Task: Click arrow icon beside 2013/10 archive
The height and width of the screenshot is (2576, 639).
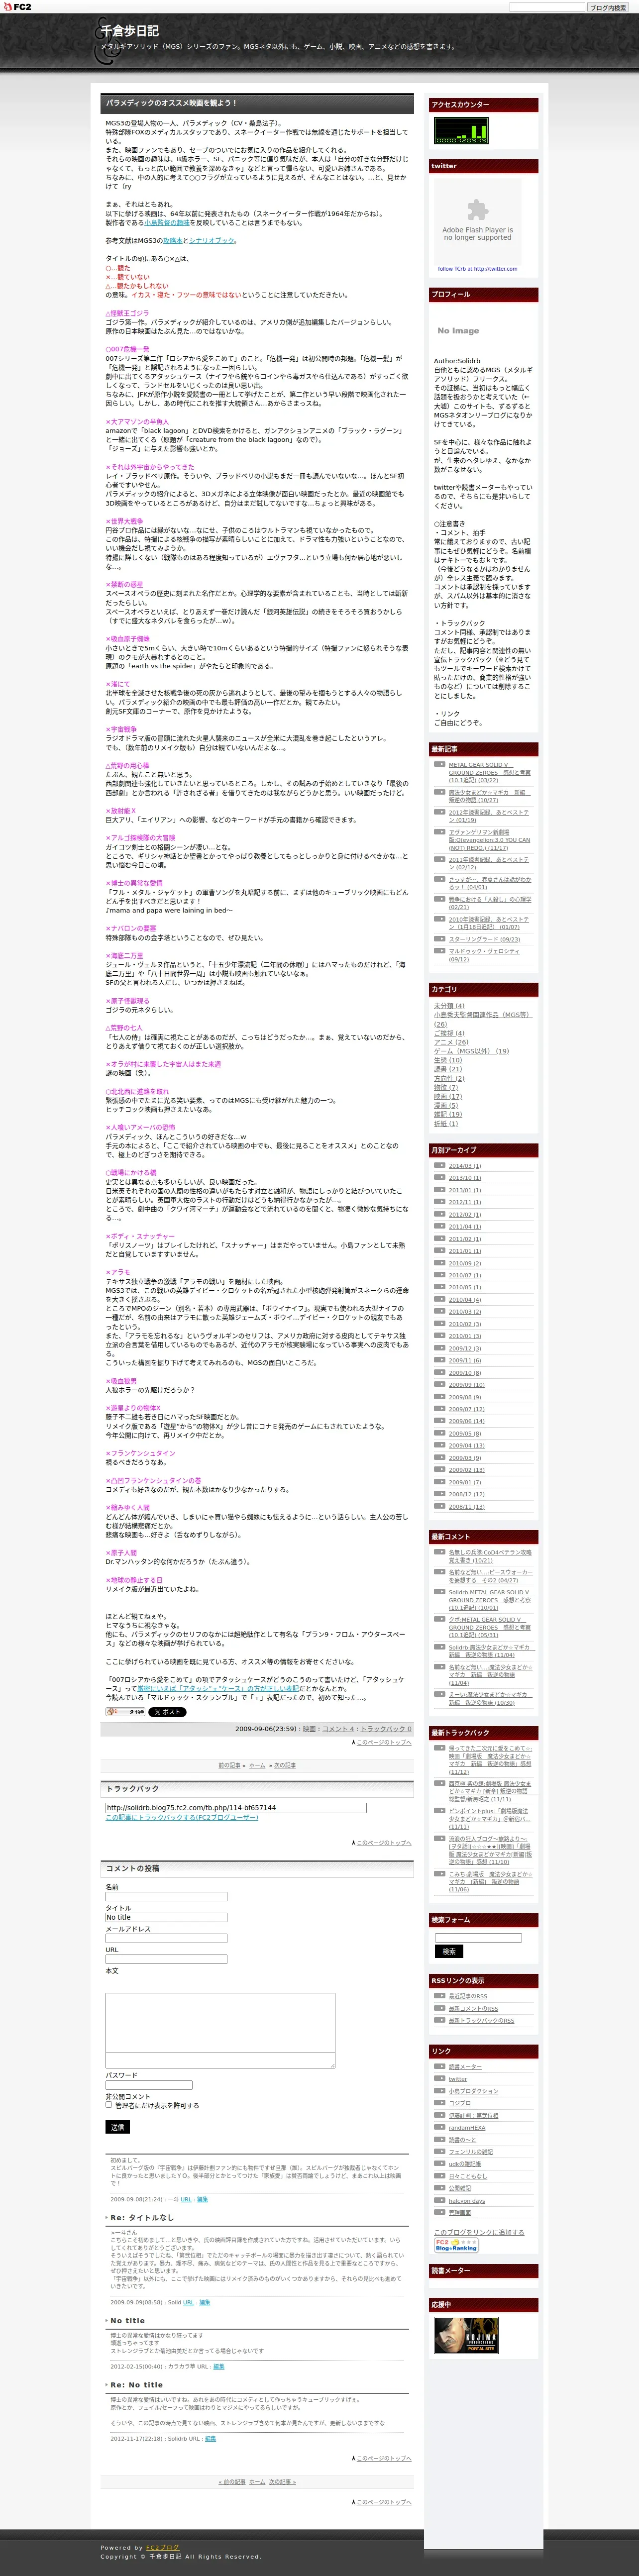Action: [x=439, y=1177]
